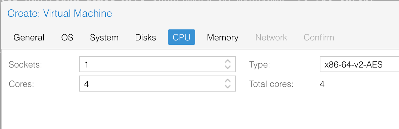The width and height of the screenshot is (399, 129).
Task: Select the Disks tab
Action: click(x=145, y=37)
